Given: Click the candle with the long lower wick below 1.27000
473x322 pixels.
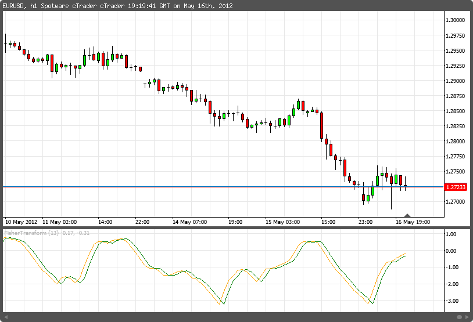Looking at the screenshot, I should [391, 189].
